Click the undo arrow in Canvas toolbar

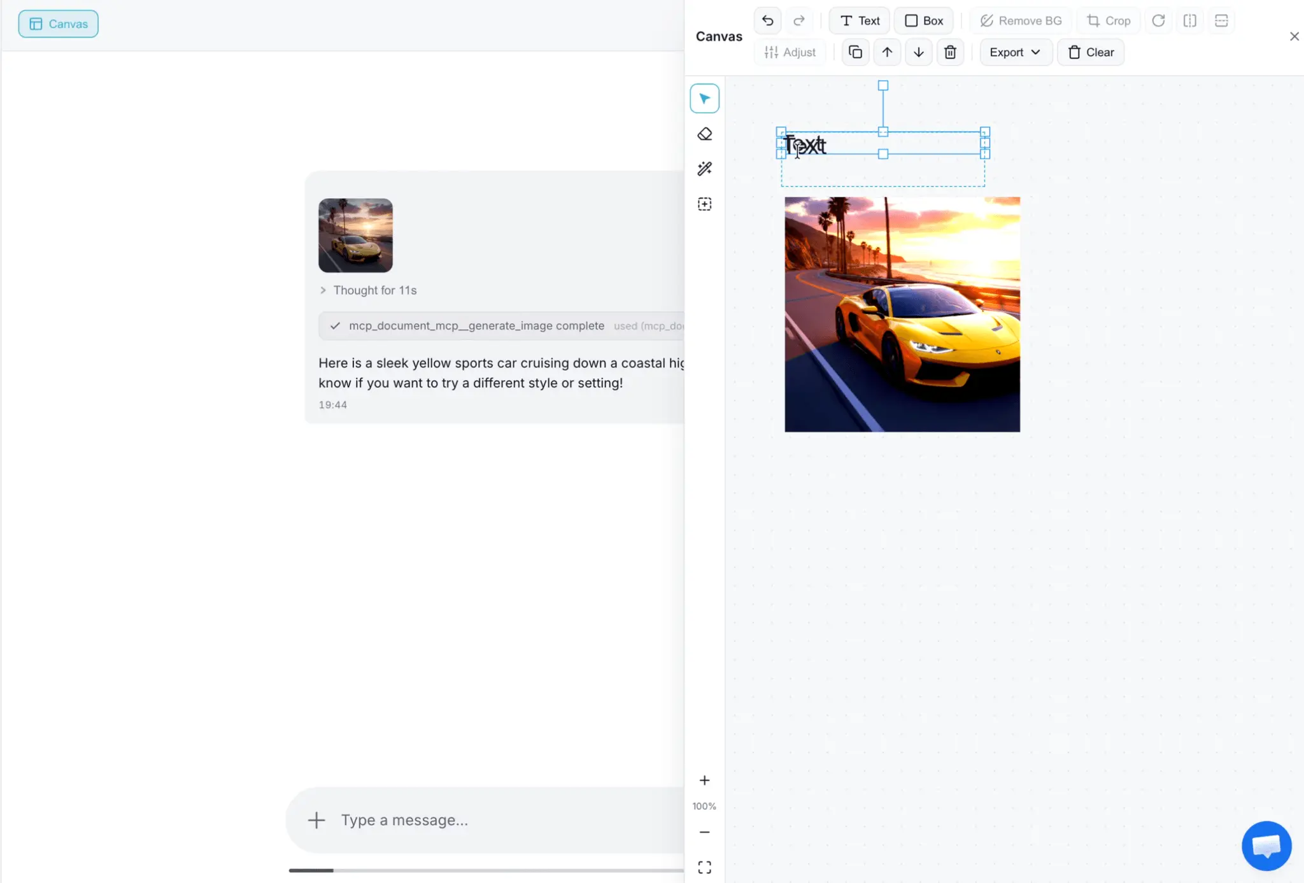[767, 20]
